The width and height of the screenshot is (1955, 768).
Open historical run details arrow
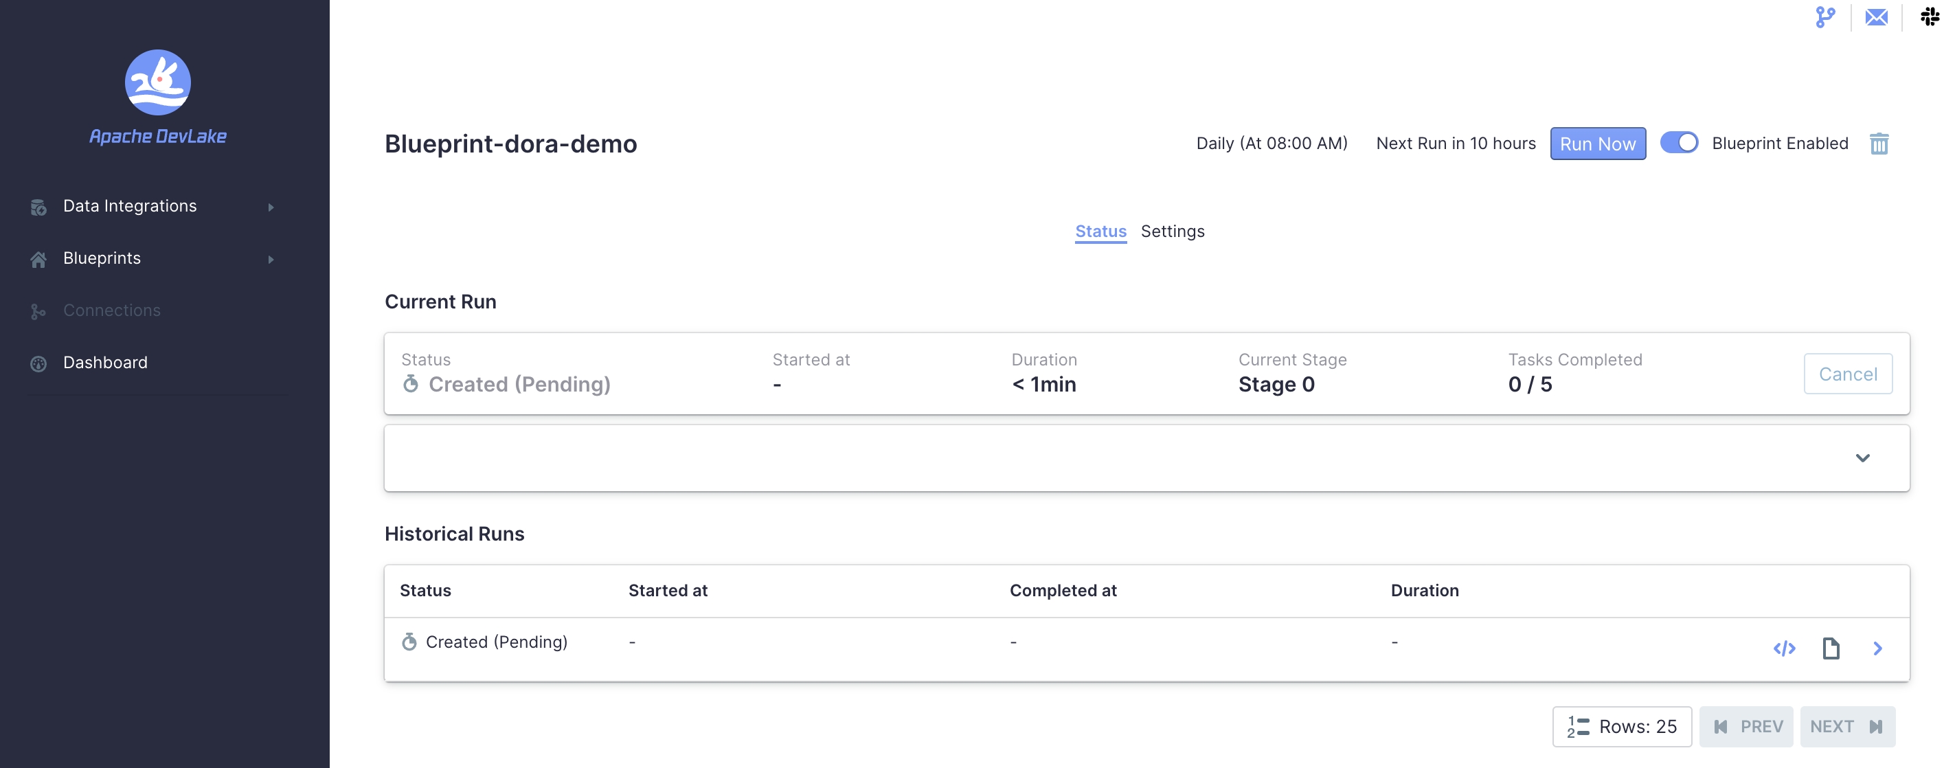(1877, 648)
